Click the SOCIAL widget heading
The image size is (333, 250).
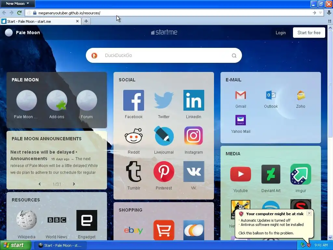tap(127, 80)
